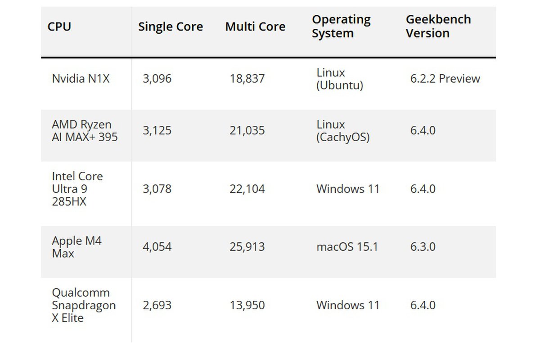Screen dimensions: 540x343
Task: Click the 21,035 multi core score
Action: click(x=247, y=131)
